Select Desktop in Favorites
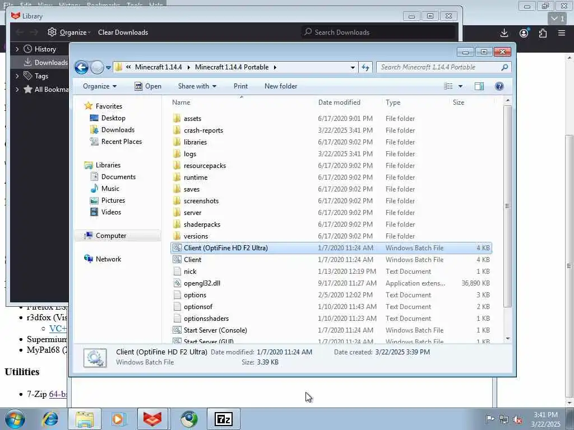The width and height of the screenshot is (574, 430). (113, 118)
